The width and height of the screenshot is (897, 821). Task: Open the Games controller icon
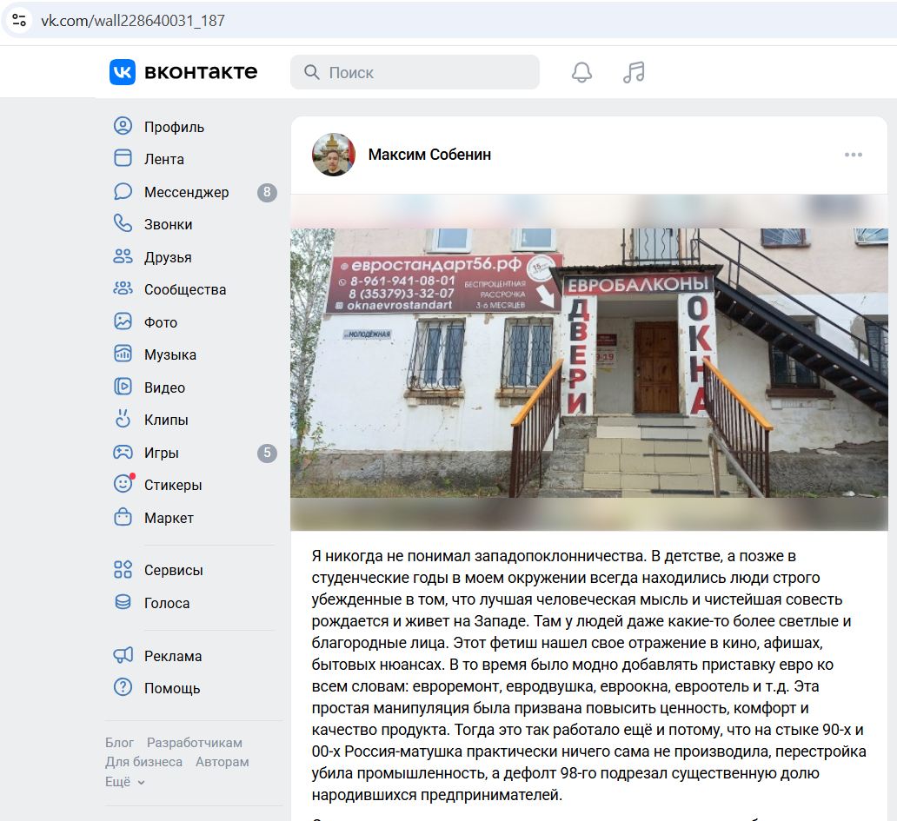click(123, 453)
